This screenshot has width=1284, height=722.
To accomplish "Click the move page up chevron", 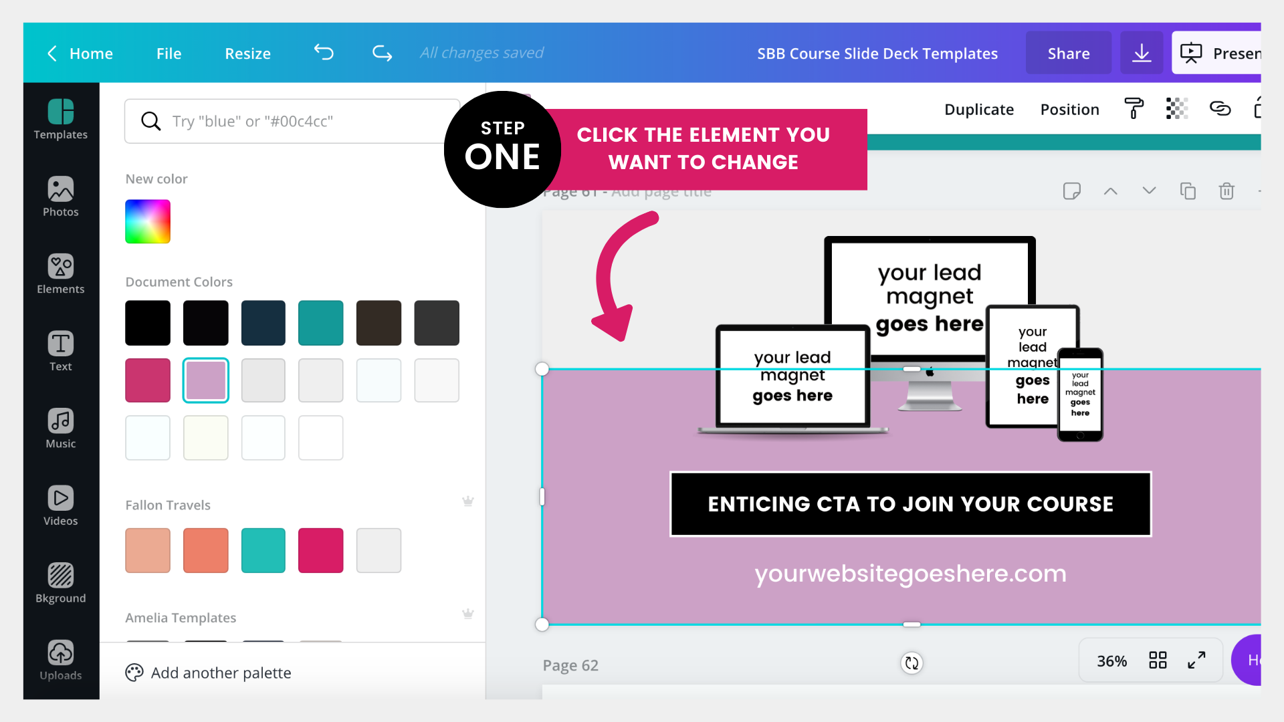I will [x=1110, y=191].
